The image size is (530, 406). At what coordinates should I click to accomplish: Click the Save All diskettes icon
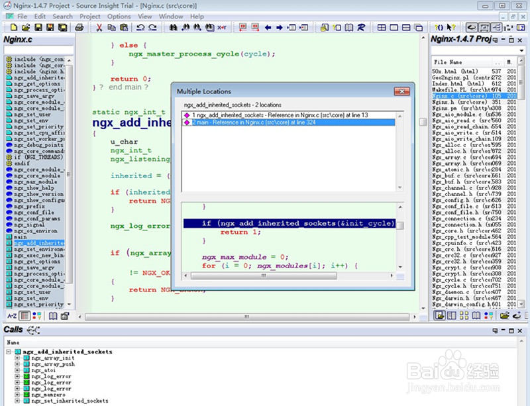tap(62, 27)
